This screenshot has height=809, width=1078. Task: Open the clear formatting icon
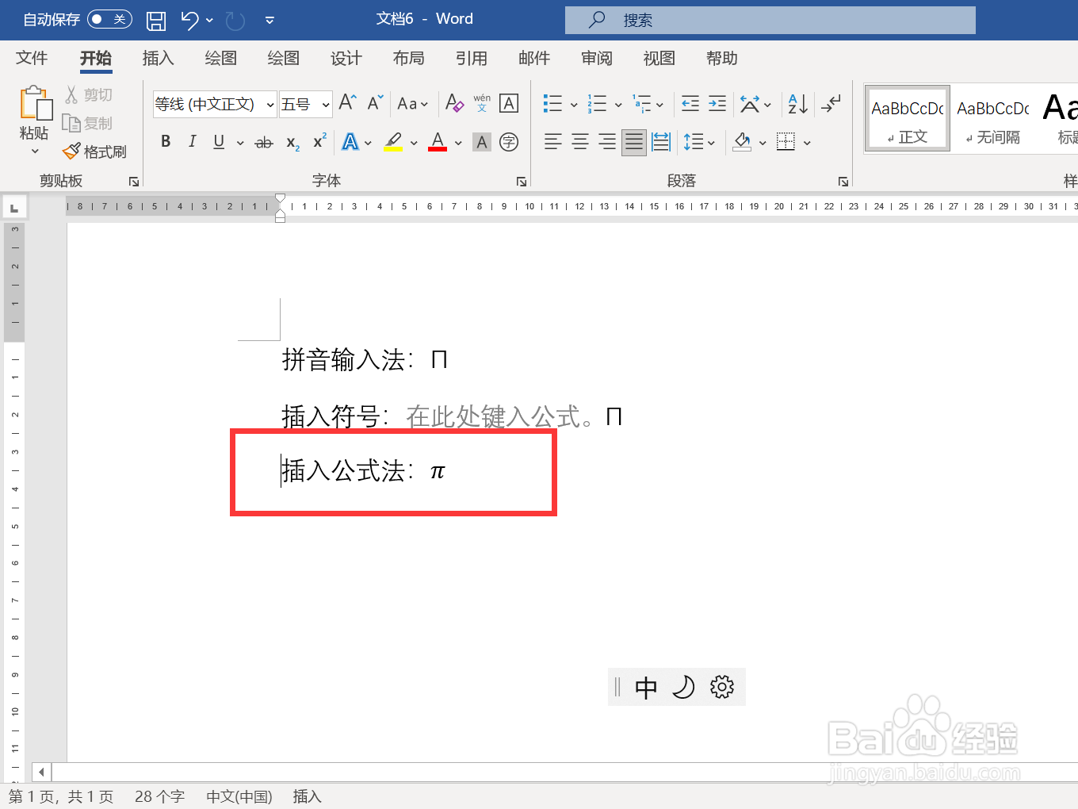click(x=454, y=103)
